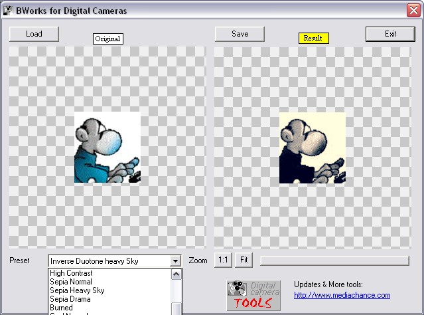Screen dimensions: 424x315
Task: Click the yellow Result label
Action: tap(314, 38)
